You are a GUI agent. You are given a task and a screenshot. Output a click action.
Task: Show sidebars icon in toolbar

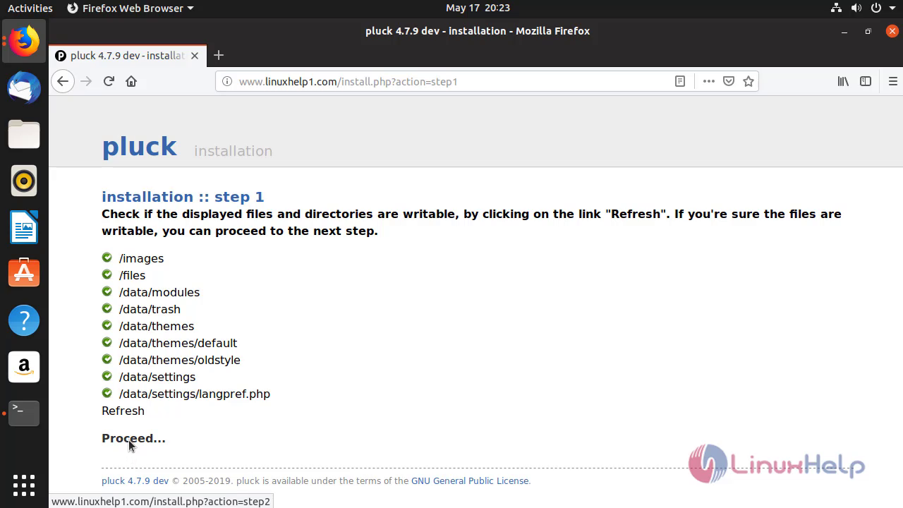(x=866, y=81)
